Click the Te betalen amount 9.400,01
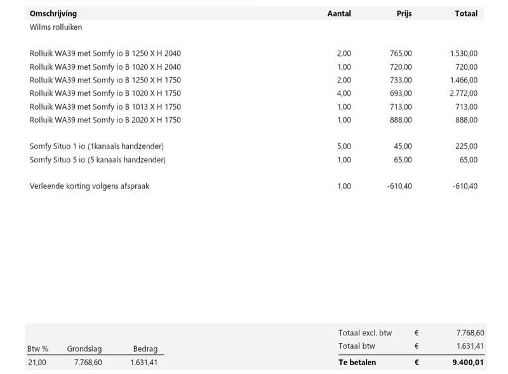The image size is (508, 374). click(468, 363)
